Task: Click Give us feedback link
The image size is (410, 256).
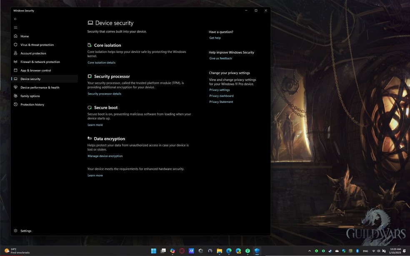Action: click(220, 58)
